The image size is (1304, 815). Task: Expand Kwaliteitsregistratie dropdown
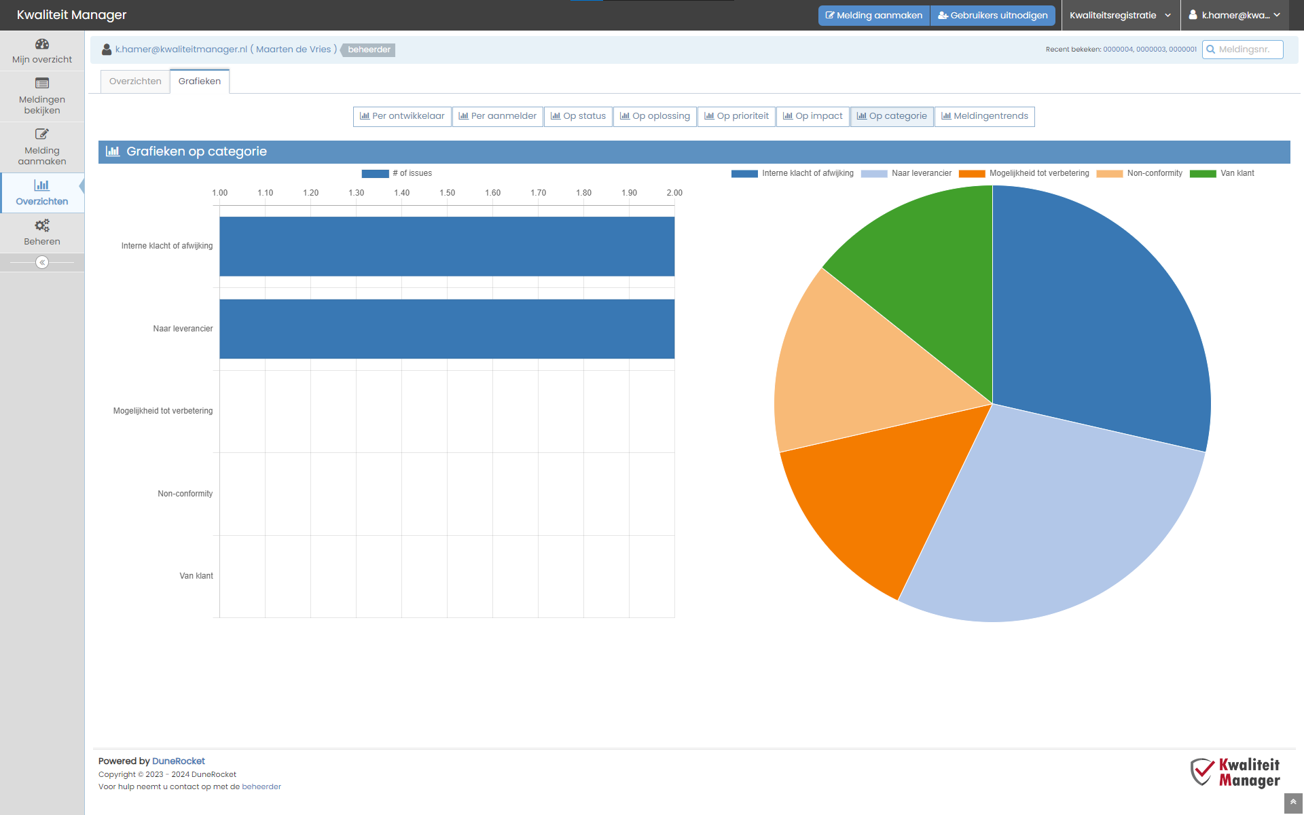tap(1119, 15)
